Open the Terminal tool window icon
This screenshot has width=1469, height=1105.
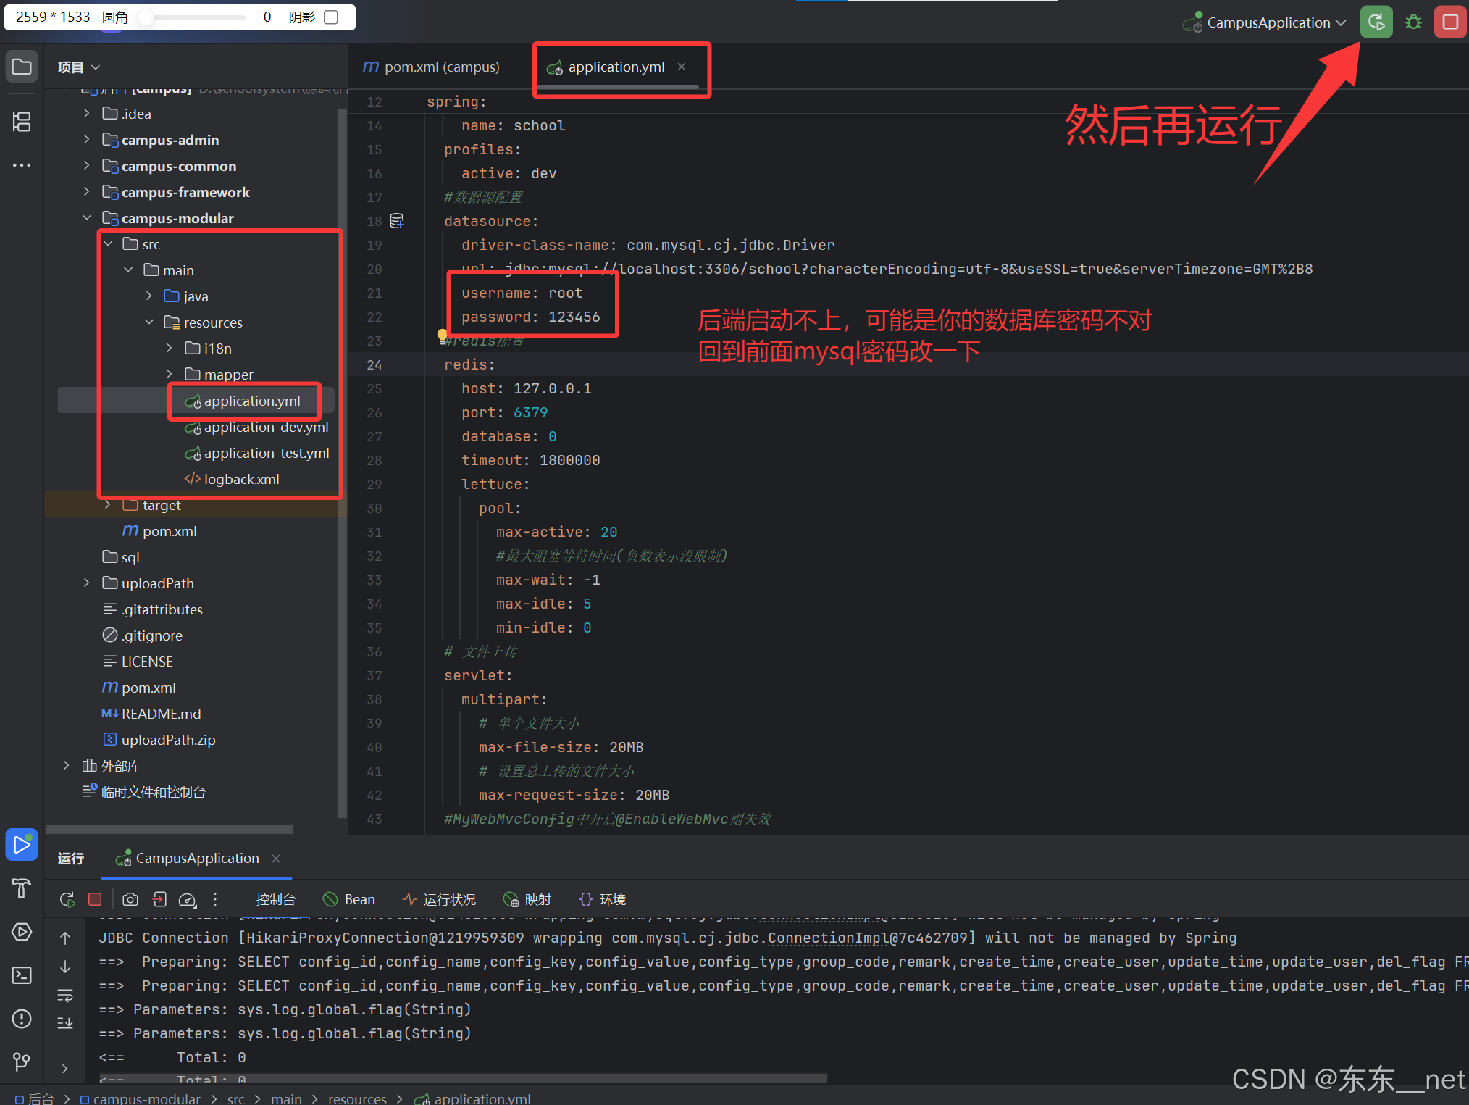point(22,975)
